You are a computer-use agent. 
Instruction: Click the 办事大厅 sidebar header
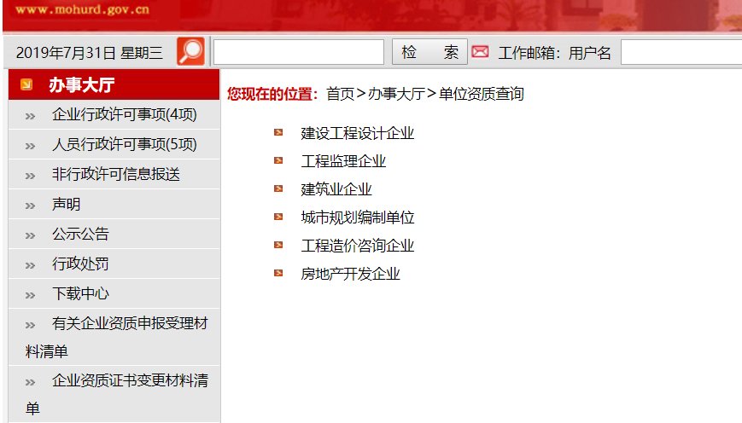point(114,84)
